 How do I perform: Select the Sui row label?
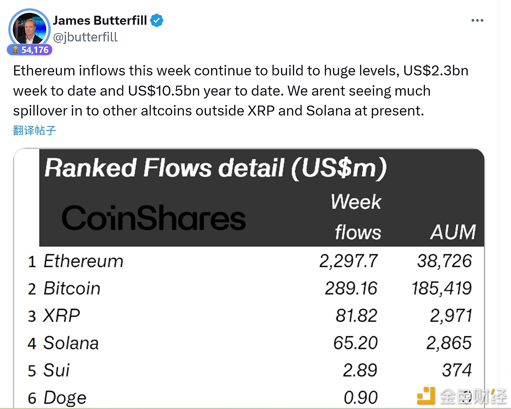pyautogui.click(x=56, y=370)
